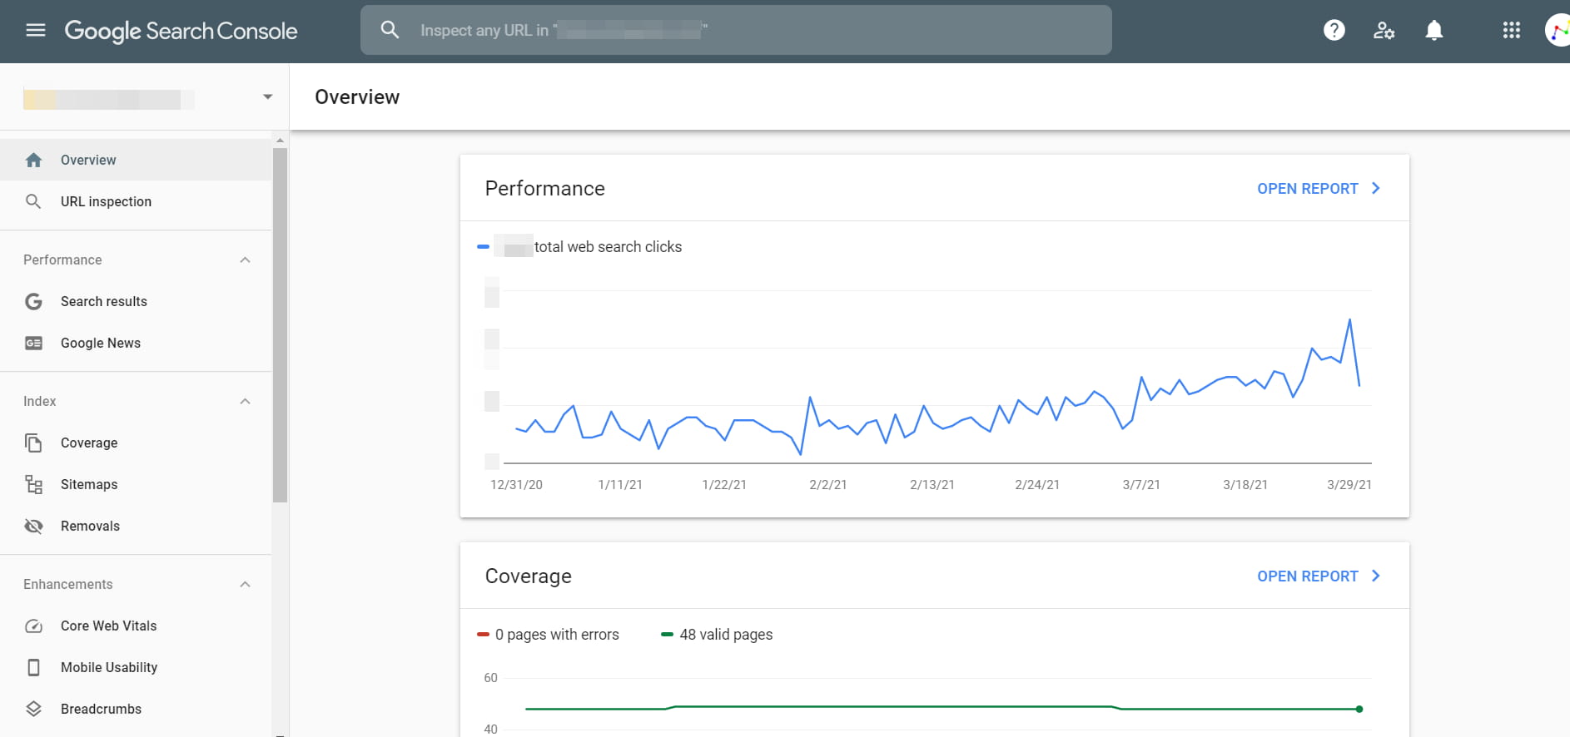Click the Removals crossed-eye icon
Screen dimensions: 1570x737
click(33, 526)
